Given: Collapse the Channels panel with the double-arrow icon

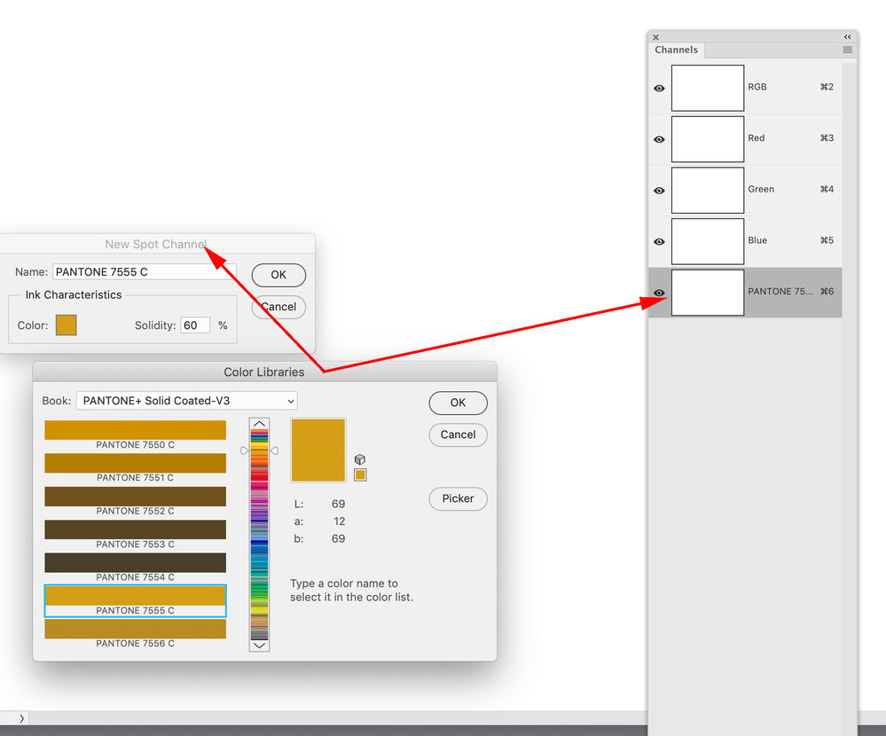Looking at the screenshot, I should click(x=847, y=36).
